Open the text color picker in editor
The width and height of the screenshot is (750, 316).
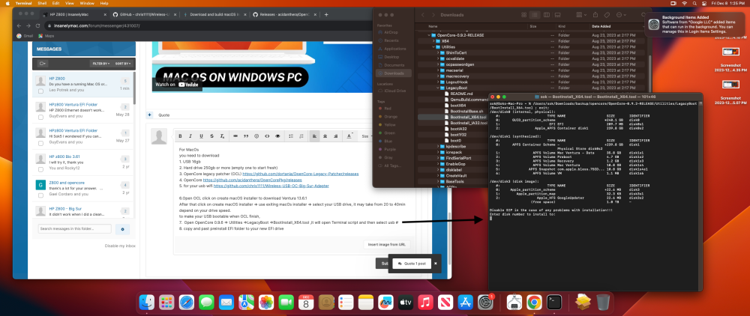[349, 136]
